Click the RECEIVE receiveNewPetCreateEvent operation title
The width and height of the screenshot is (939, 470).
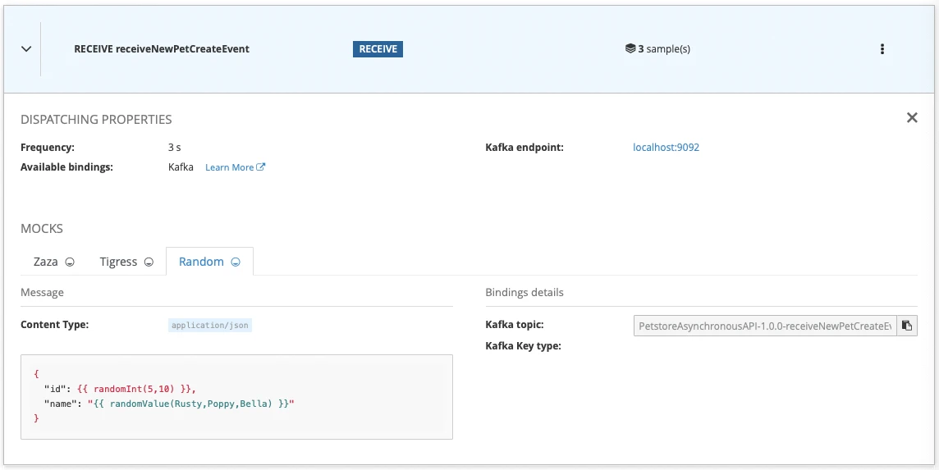[x=162, y=49]
